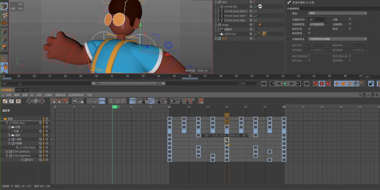Switch to Points mode
Viewport: 380px width, 190px height.
(4, 31)
